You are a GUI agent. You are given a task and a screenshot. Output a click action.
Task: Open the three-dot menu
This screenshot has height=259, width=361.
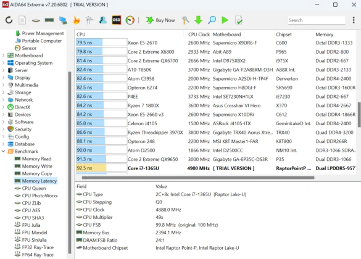(354, 20)
